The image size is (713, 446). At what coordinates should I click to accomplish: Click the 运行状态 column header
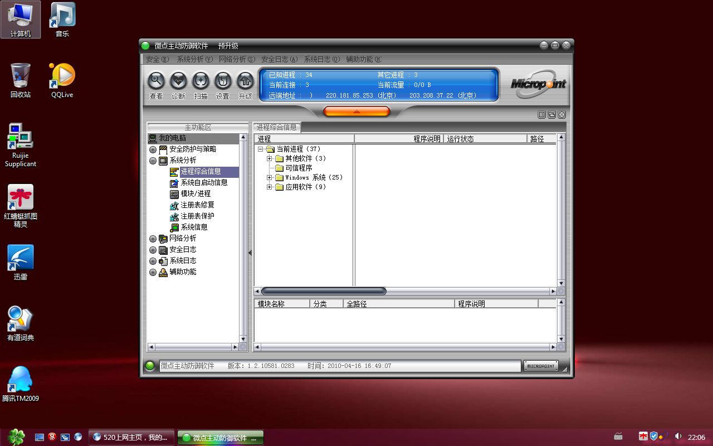tap(485, 139)
